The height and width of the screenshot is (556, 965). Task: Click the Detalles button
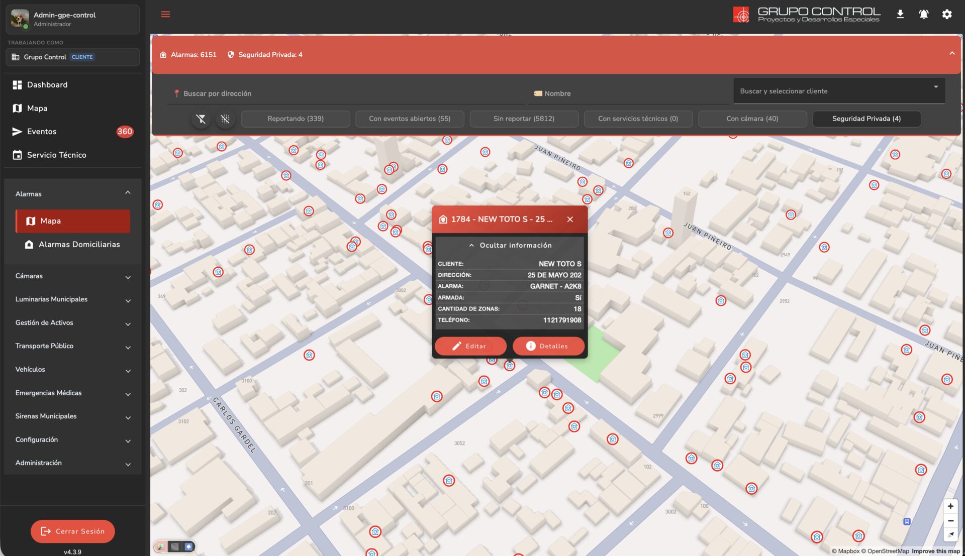click(x=548, y=346)
